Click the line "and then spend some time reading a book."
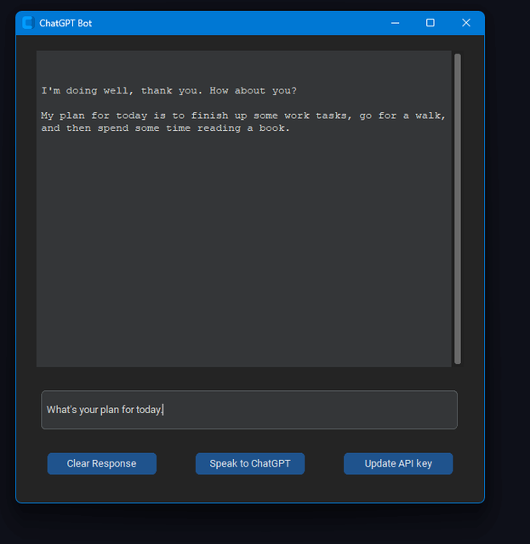Screen dimensions: 530x544 point(165,128)
